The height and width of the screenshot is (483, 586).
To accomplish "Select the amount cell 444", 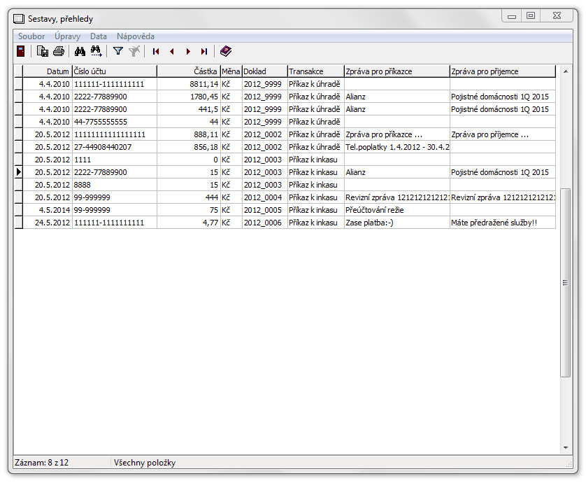I will (189, 197).
